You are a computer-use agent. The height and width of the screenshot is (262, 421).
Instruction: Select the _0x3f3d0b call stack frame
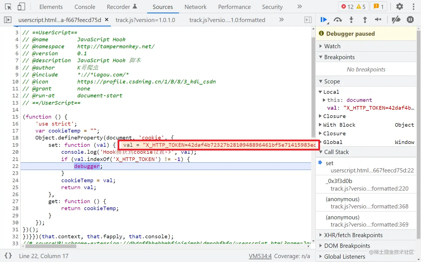click(366, 185)
